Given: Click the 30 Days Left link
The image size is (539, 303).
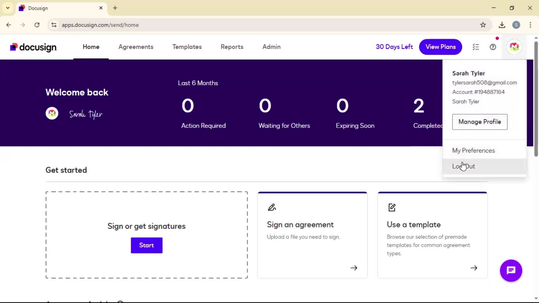Looking at the screenshot, I should pos(394,47).
